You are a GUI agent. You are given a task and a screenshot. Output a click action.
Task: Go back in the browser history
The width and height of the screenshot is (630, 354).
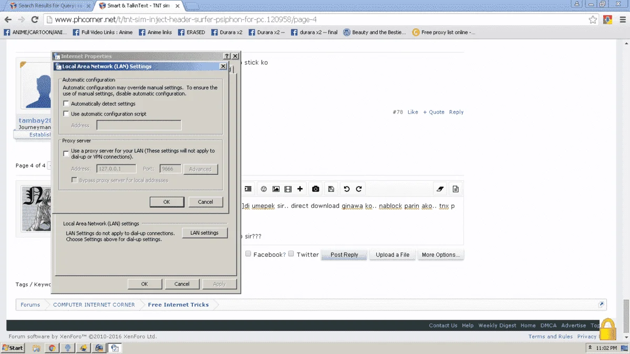tap(8, 19)
